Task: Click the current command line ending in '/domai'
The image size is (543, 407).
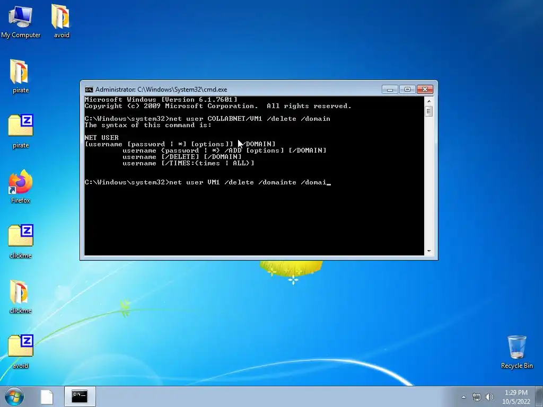Action: [208, 182]
